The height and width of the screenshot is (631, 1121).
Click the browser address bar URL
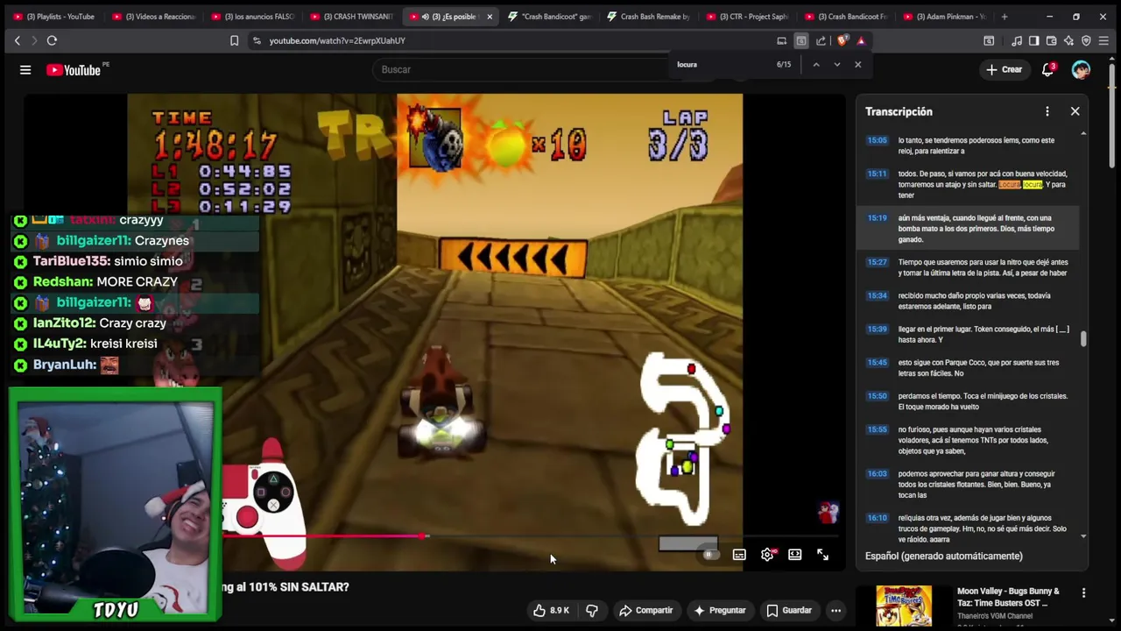click(337, 40)
